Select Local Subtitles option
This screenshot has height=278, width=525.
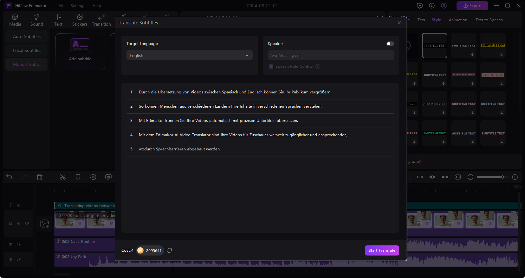(27, 50)
